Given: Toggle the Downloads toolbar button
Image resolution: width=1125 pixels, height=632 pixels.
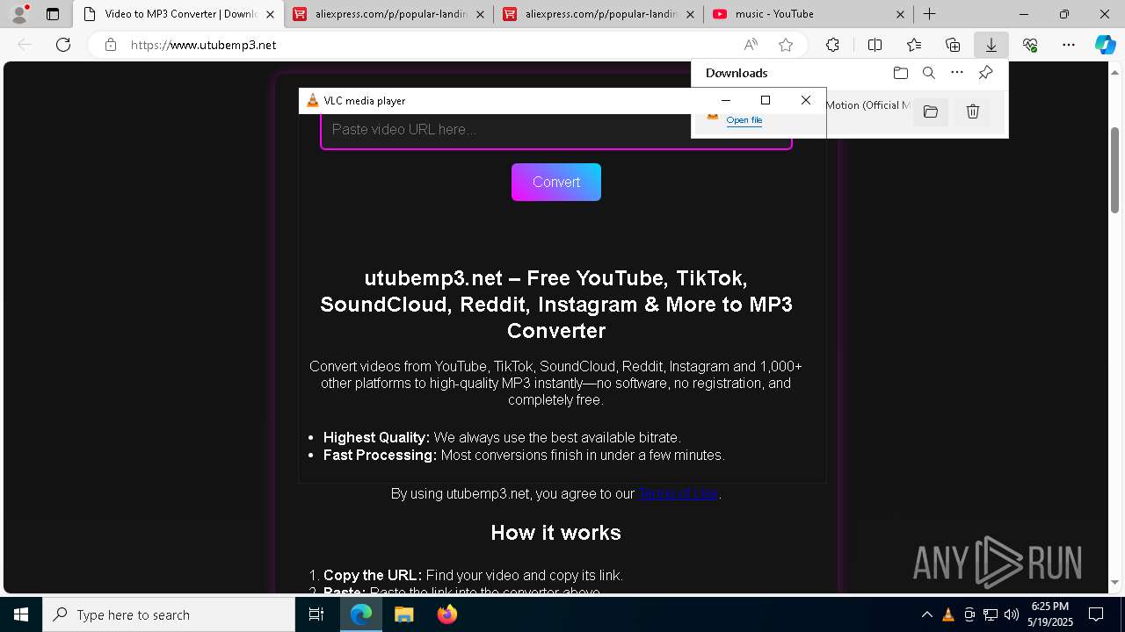Looking at the screenshot, I should (x=991, y=45).
